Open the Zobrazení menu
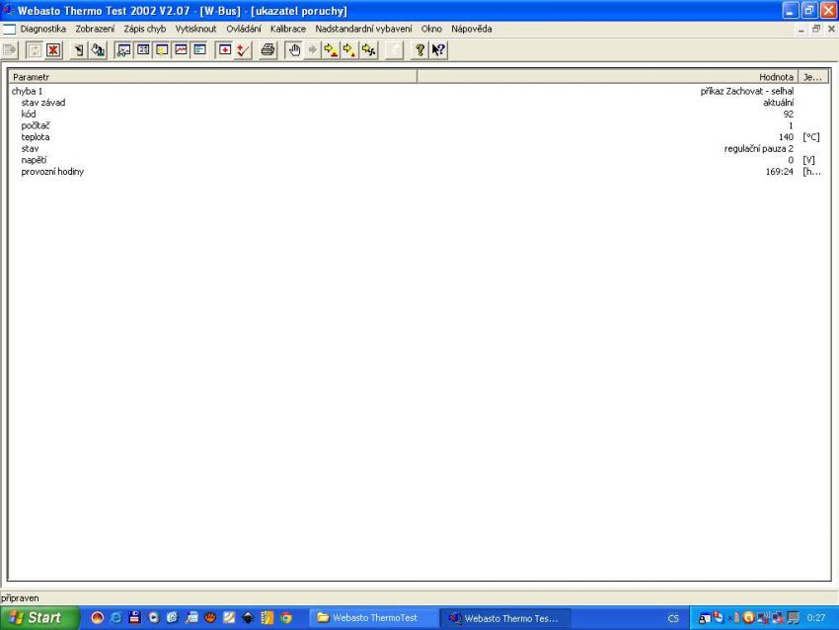Image resolution: width=839 pixels, height=630 pixels. tap(95, 29)
